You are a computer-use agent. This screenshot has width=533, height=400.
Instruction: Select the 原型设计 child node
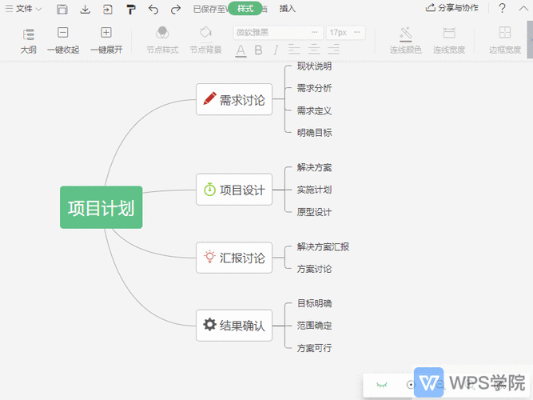pyautogui.click(x=314, y=212)
